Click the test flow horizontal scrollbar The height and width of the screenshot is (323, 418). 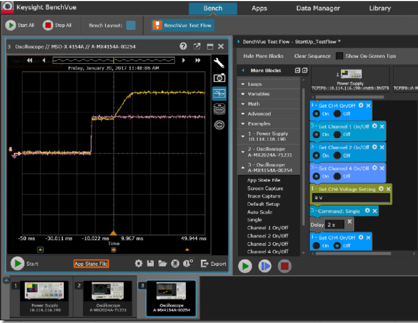pos(353,253)
